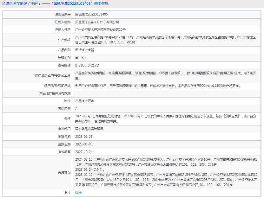Image resolution: width=264 pixels, height=198 pixels.
Task: Select the 生产地址 value starting with 广州市黄埔区瑞祥路296号
Action: click(x=165, y=40)
